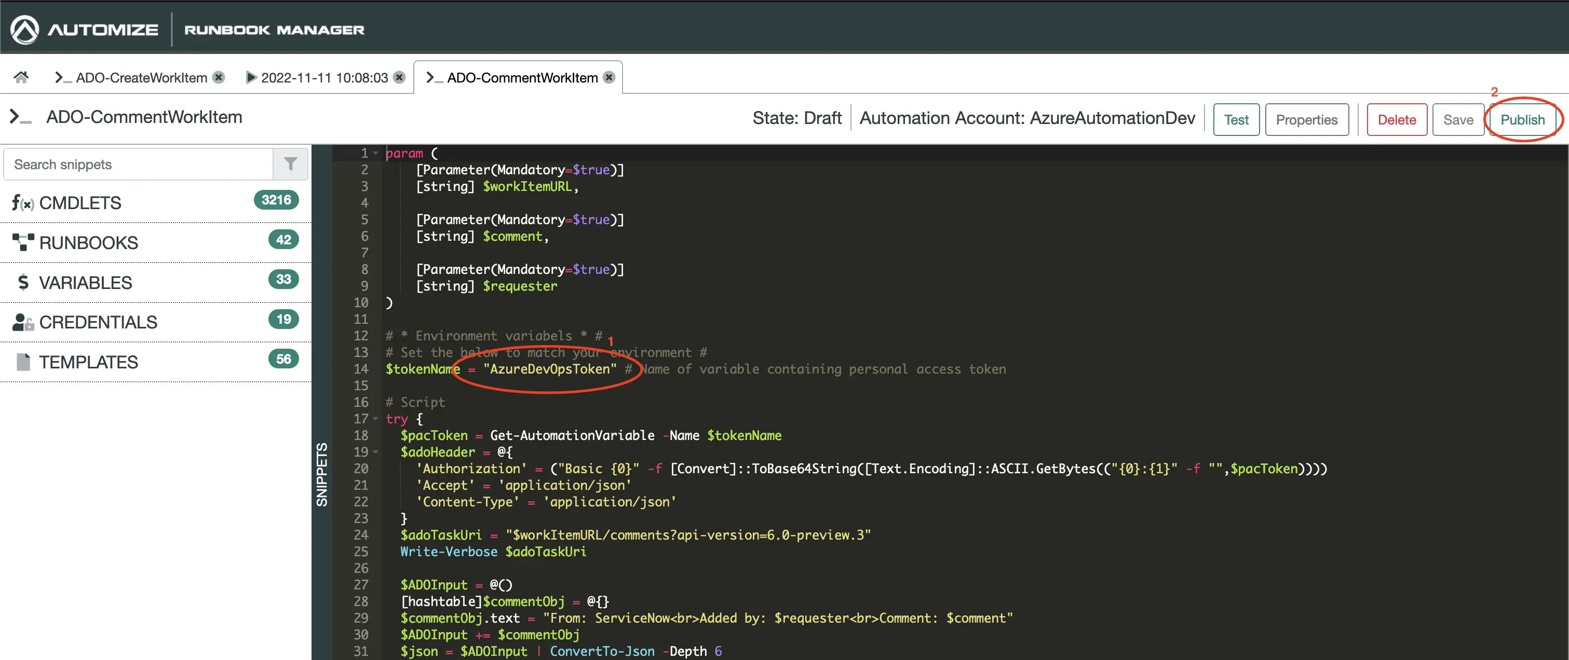Click the Automize logo icon

(25, 30)
